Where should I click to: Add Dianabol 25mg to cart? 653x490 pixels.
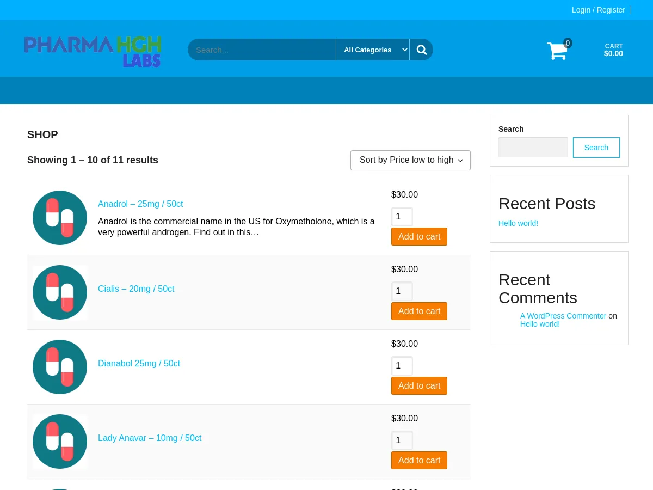click(x=419, y=385)
